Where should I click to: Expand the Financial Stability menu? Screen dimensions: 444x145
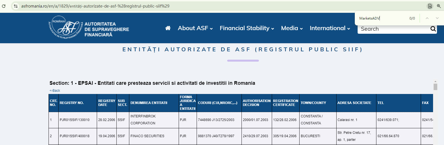247,28
